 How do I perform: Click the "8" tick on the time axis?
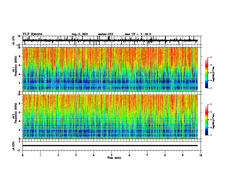click(165, 155)
